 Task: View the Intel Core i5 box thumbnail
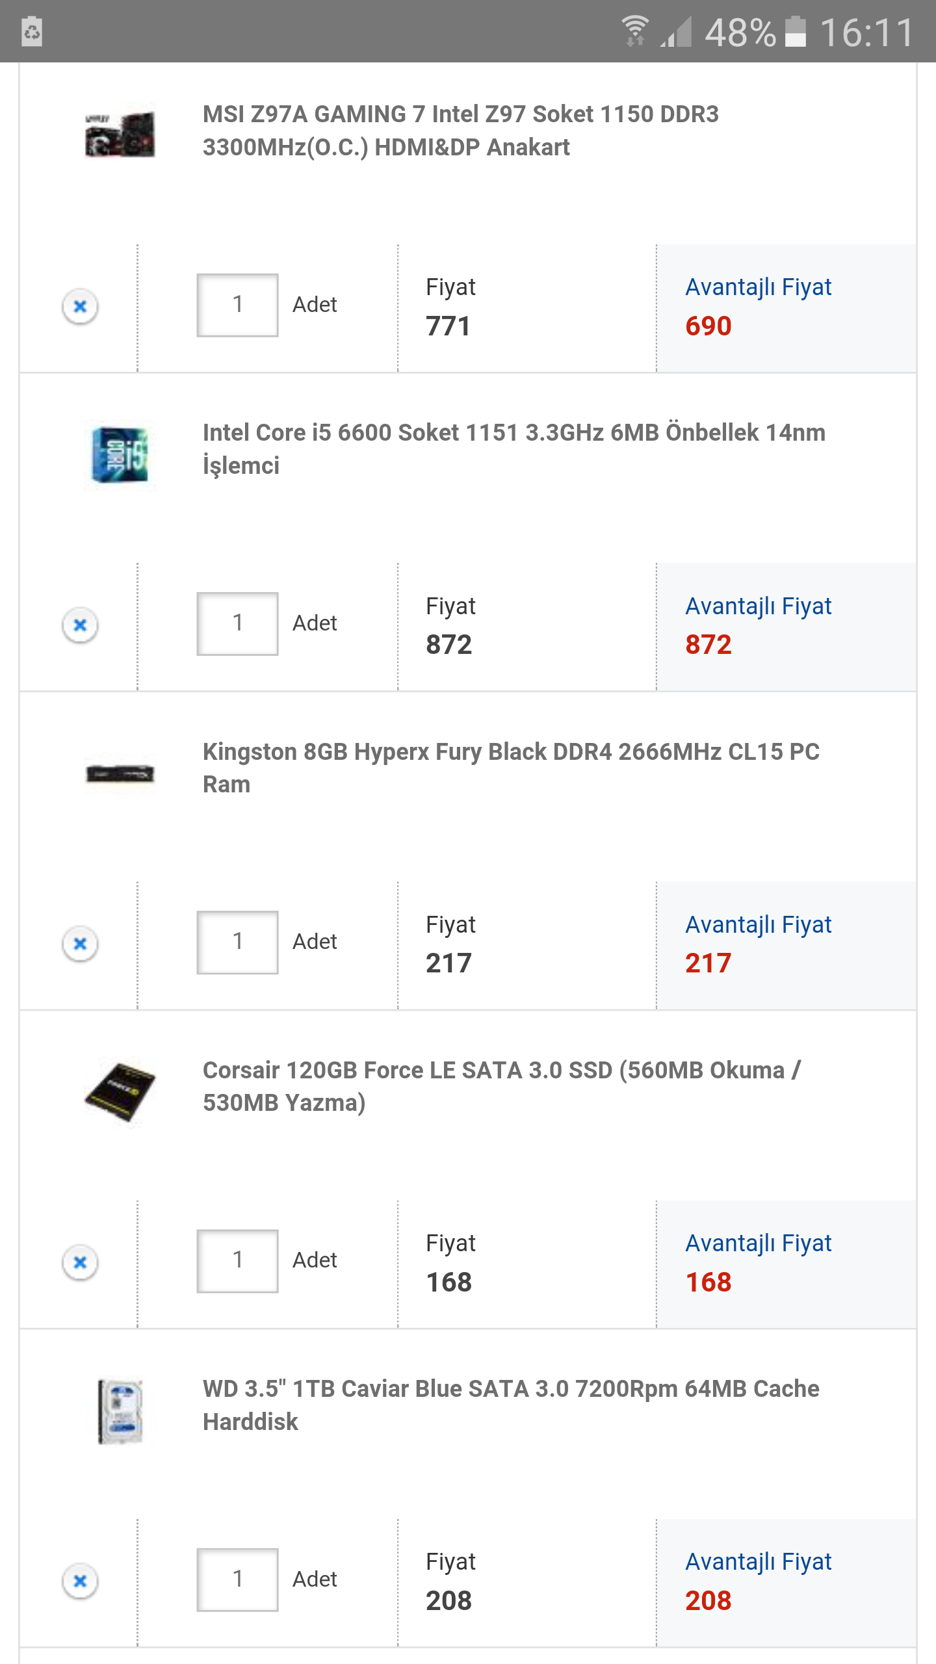coord(120,454)
